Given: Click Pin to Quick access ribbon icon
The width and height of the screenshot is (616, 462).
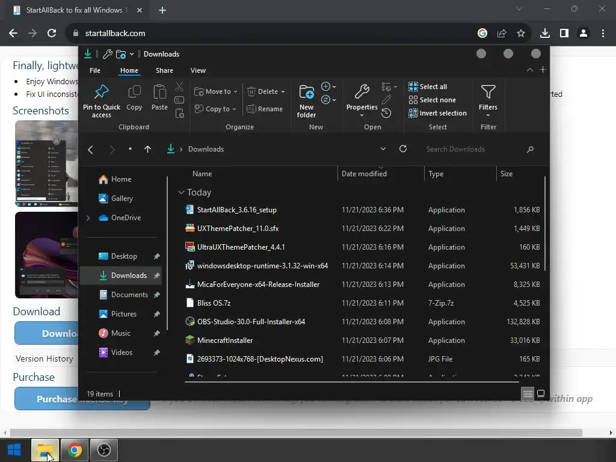Looking at the screenshot, I should [101, 92].
